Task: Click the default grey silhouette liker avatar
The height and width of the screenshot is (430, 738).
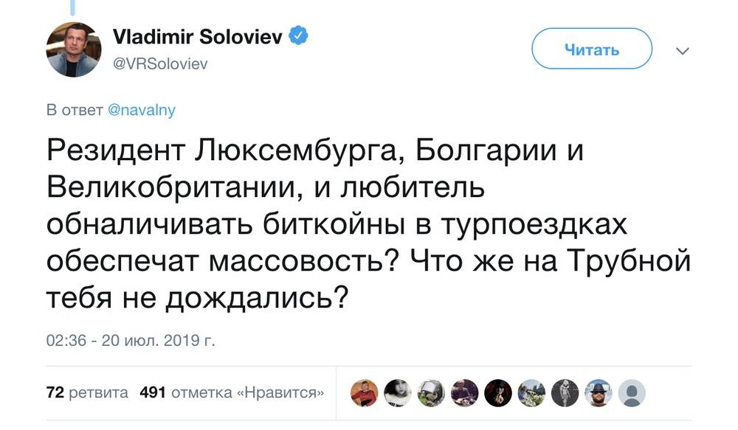Action: coord(631,393)
